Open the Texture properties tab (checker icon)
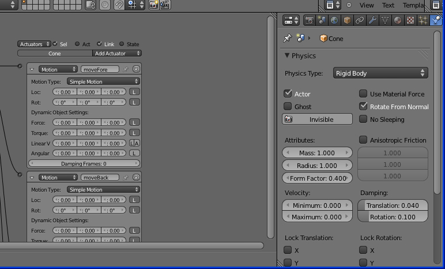Image resolution: width=445 pixels, height=269 pixels. (410, 20)
